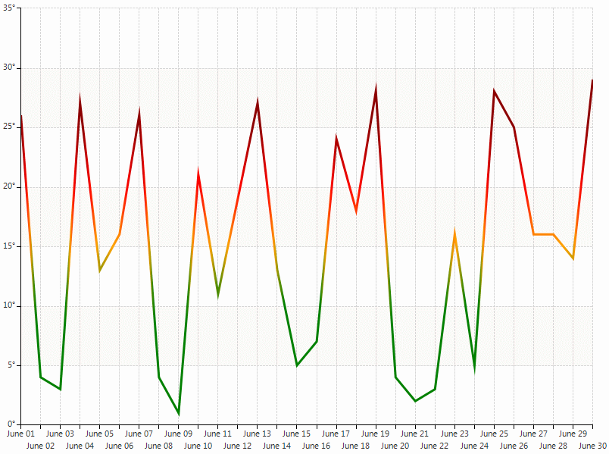Select the June 25 peak data point
Image resolution: width=609 pixels, height=454 pixels.
pyautogui.click(x=494, y=90)
